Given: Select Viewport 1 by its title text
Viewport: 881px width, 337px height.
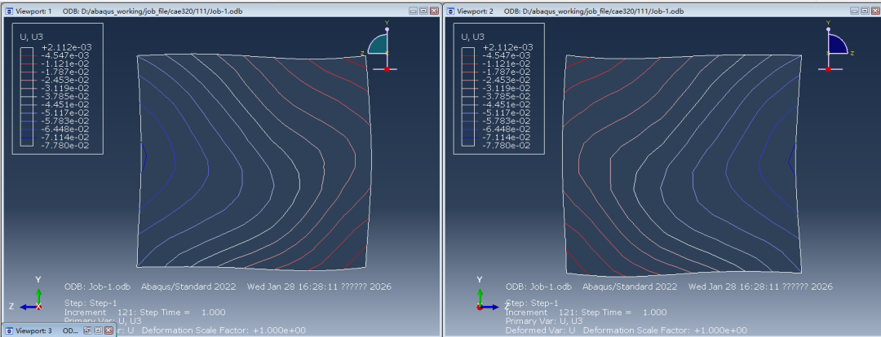Looking at the screenshot, I should point(35,11).
